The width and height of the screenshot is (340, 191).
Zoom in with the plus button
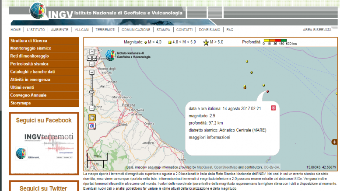point(91,72)
